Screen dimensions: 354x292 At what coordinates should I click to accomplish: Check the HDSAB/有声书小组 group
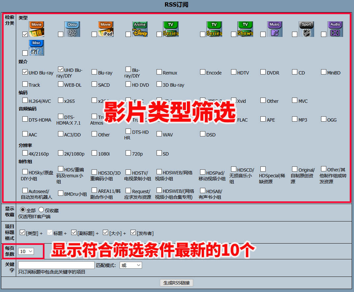[x=203, y=191]
